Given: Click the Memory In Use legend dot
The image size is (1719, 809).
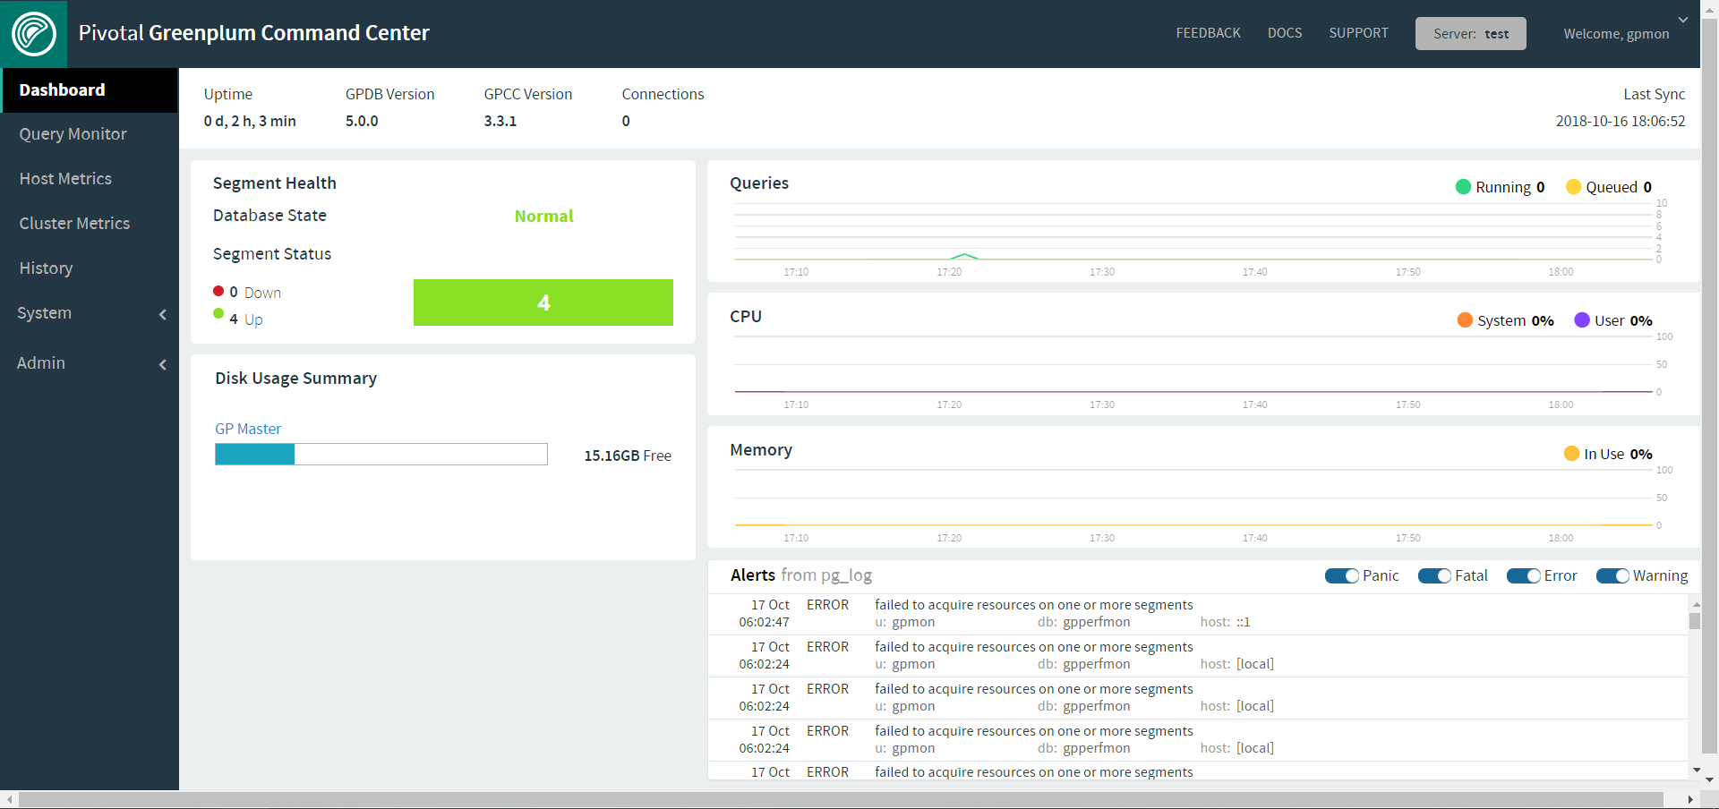Looking at the screenshot, I should [x=1571, y=453].
